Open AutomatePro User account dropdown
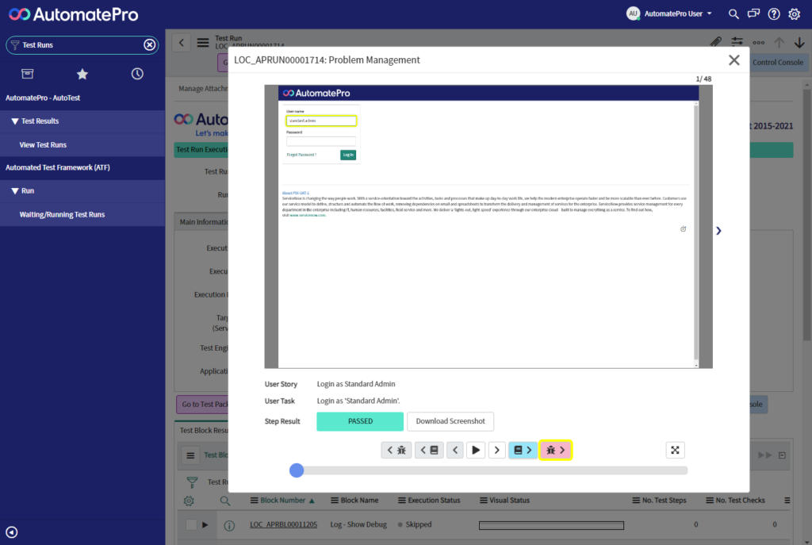The height and width of the screenshot is (545, 812). (669, 13)
